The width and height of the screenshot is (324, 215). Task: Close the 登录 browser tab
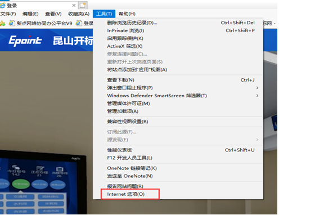(x=74, y=6)
